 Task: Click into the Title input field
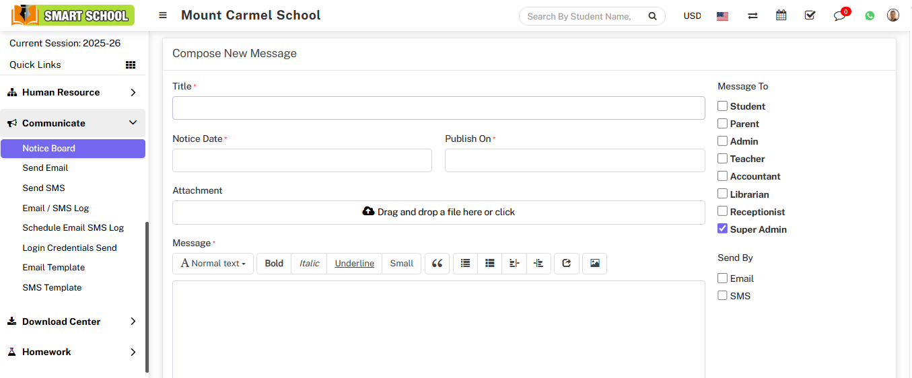pos(438,108)
